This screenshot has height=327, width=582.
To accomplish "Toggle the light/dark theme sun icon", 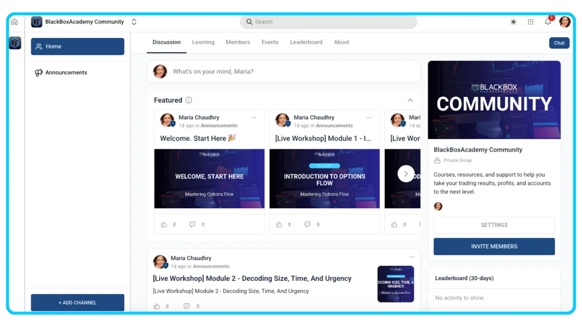I will pyautogui.click(x=514, y=22).
